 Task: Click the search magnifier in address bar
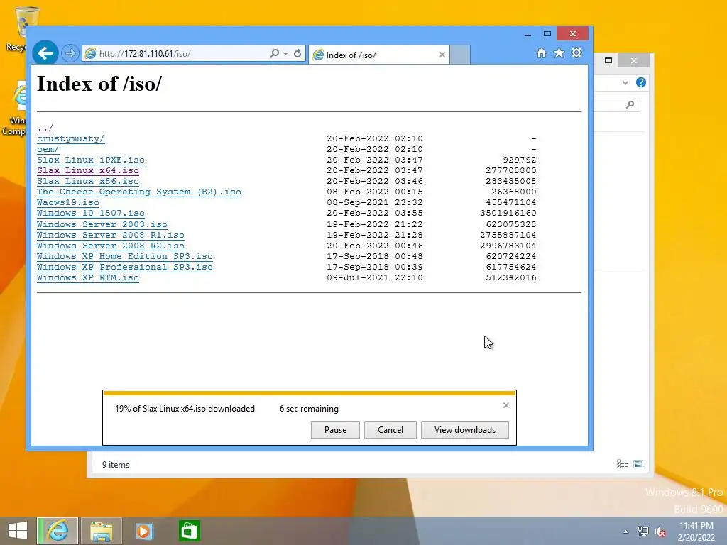coord(275,53)
